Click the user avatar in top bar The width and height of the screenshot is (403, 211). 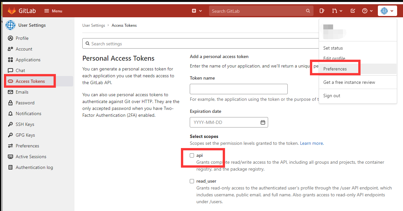click(x=384, y=11)
